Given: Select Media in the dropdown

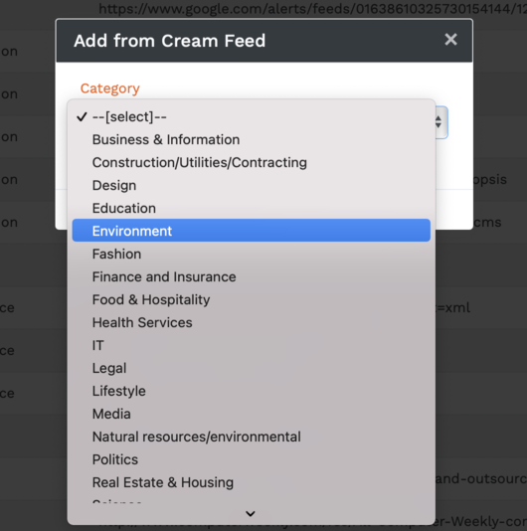Looking at the screenshot, I should pos(252,414).
